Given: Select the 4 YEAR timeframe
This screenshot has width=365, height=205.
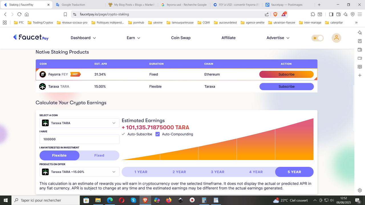Looking at the screenshot, I should (256, 172).
